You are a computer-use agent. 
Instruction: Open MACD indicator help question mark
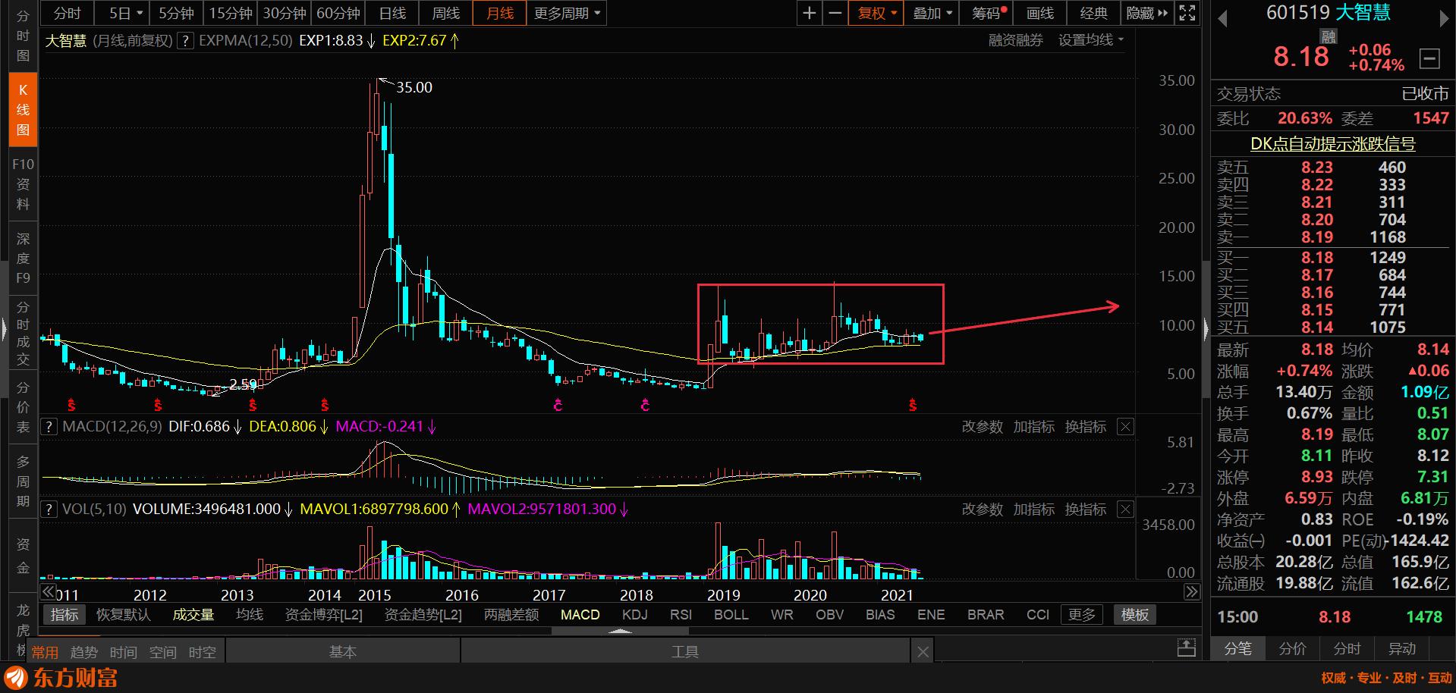coord(49,427)
